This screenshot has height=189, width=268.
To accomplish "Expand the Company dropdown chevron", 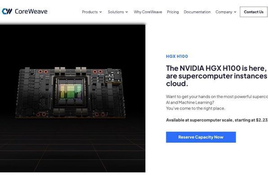I will [x=235, y=12].
